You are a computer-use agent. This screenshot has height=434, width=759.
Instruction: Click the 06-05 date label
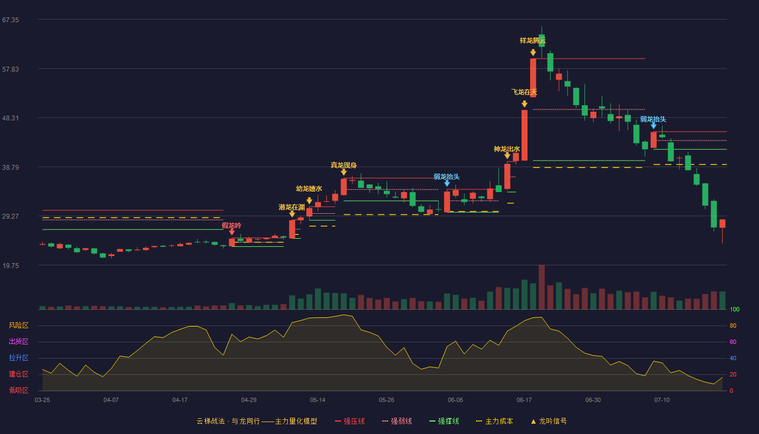click(455, 400)
